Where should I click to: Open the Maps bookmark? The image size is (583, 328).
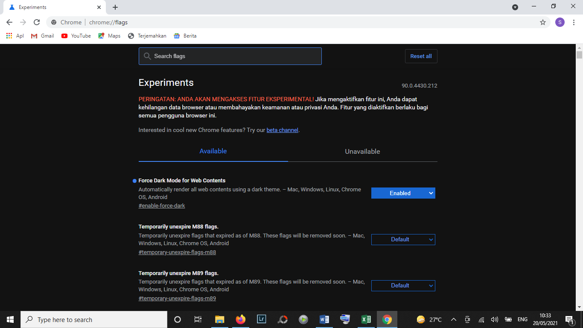coord(109,36)
